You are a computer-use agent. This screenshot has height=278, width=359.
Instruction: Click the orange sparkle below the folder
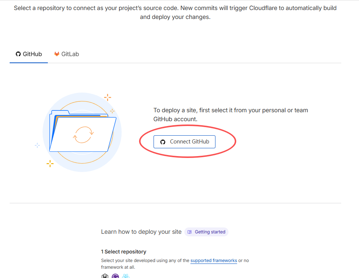pos(50,163)
